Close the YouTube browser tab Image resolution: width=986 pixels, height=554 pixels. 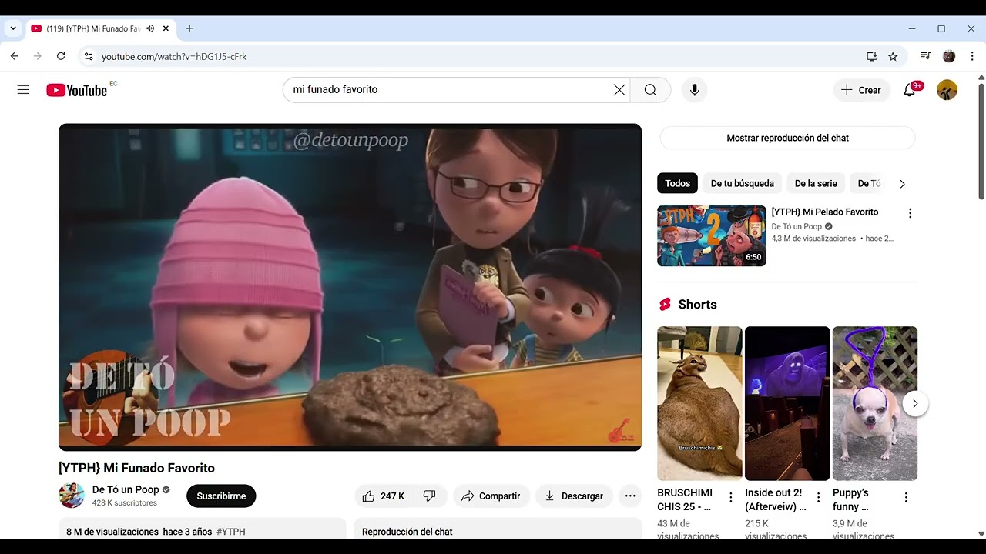pyautogui.click(x=166, y=28)
